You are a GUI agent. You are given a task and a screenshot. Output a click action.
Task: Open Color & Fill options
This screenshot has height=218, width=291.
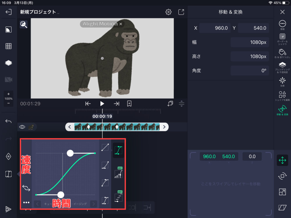[282, 53]
